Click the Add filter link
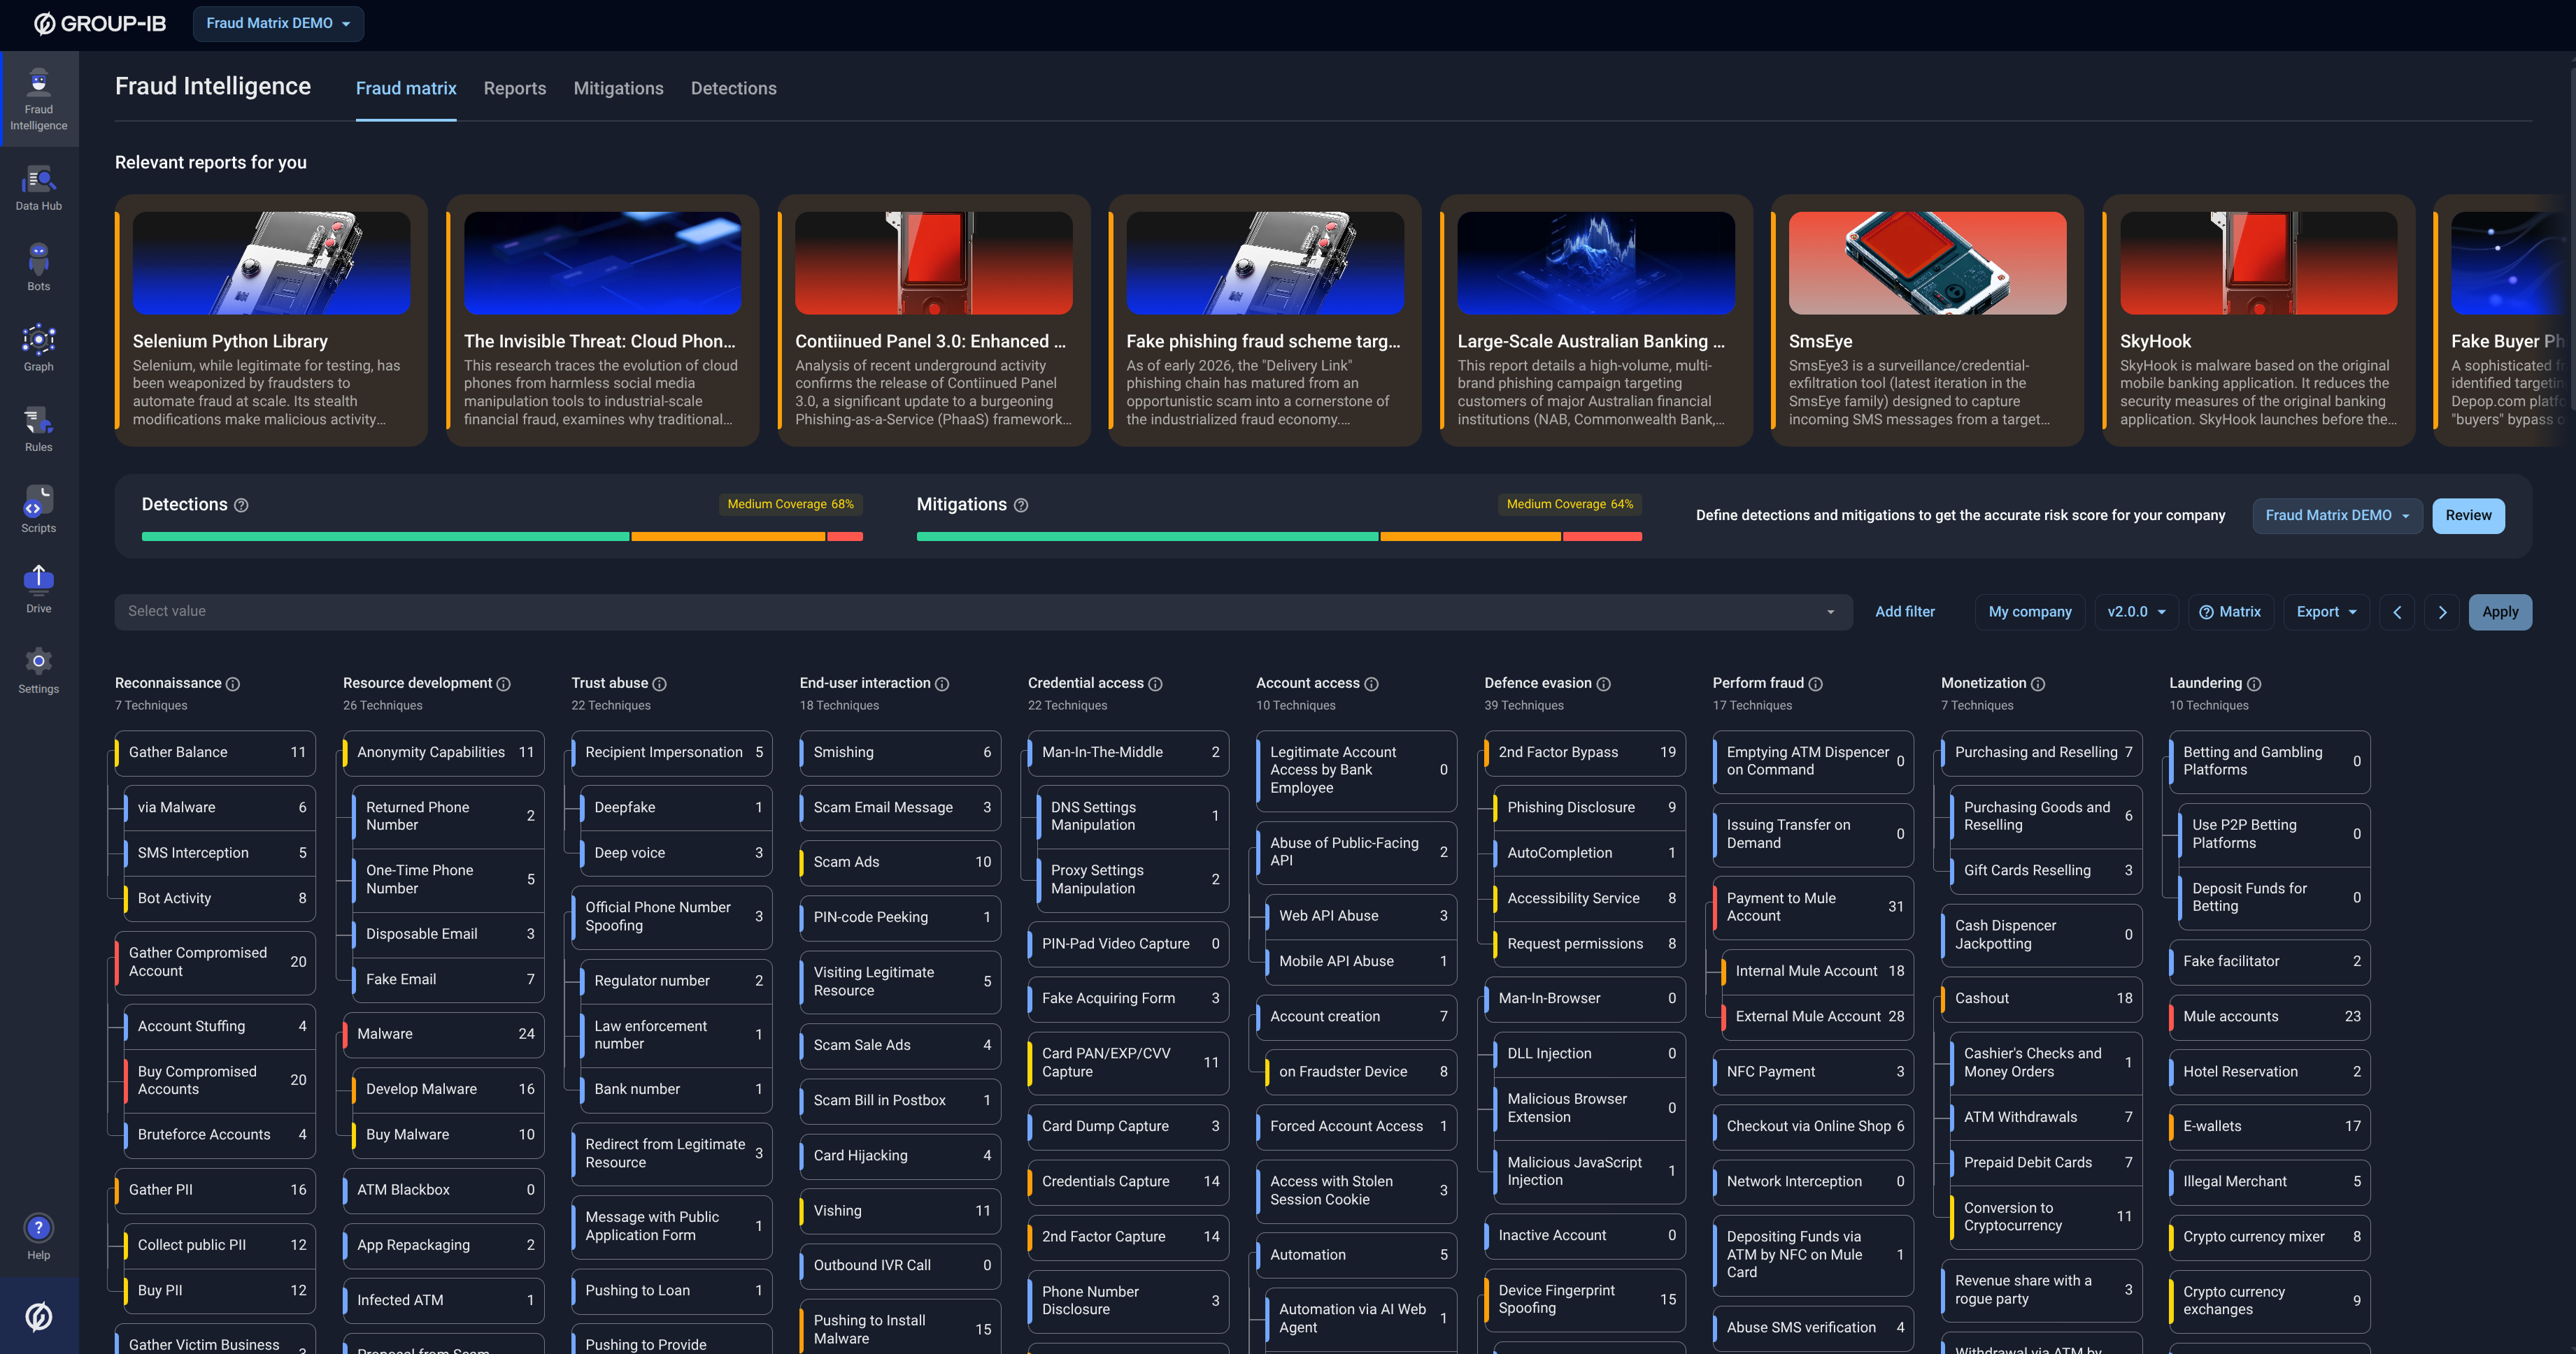 1904,612
